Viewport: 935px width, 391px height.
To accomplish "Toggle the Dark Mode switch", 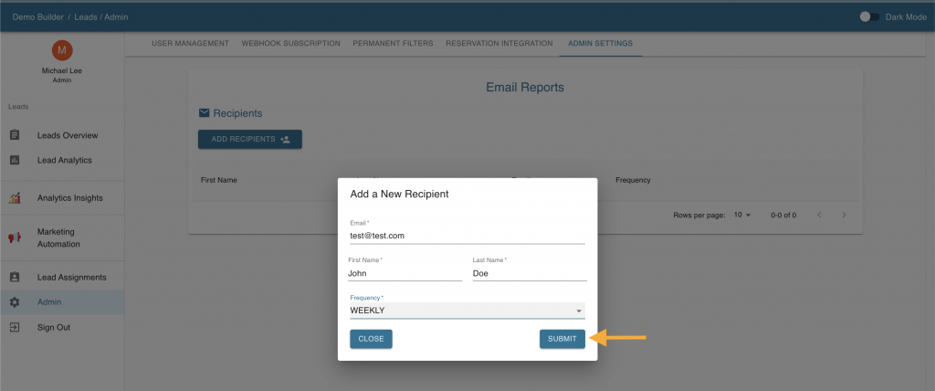I will [x=869, y=16].
